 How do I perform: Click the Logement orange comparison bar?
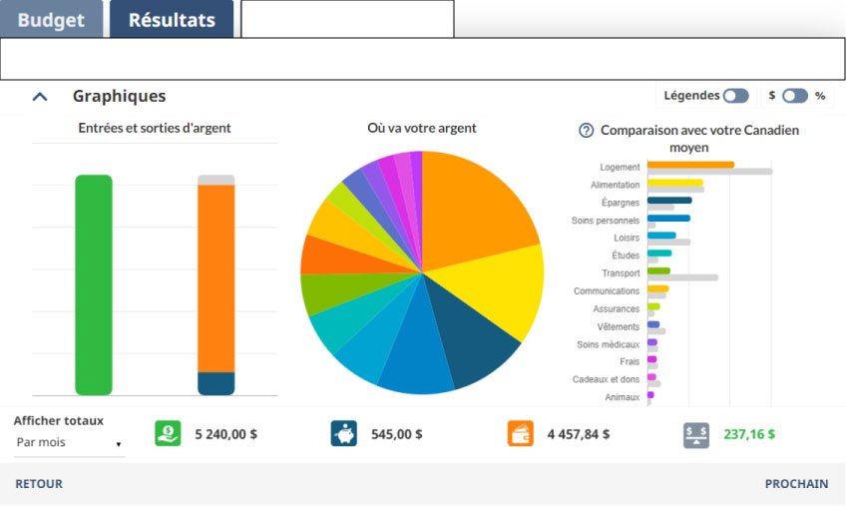tap(690, 165)
